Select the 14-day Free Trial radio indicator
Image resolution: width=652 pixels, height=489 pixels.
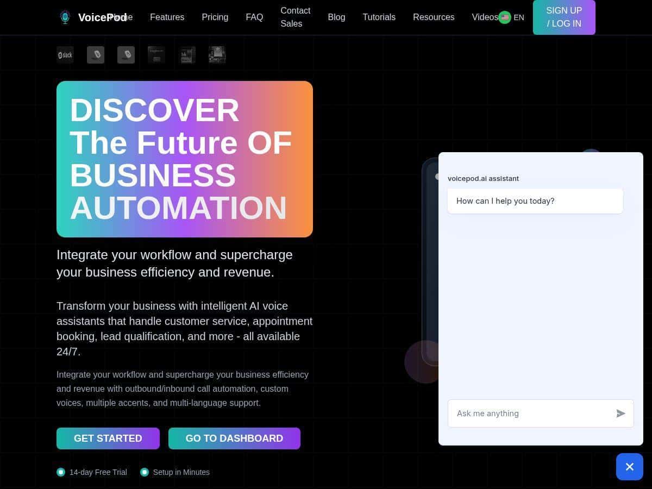coord(61,472)
